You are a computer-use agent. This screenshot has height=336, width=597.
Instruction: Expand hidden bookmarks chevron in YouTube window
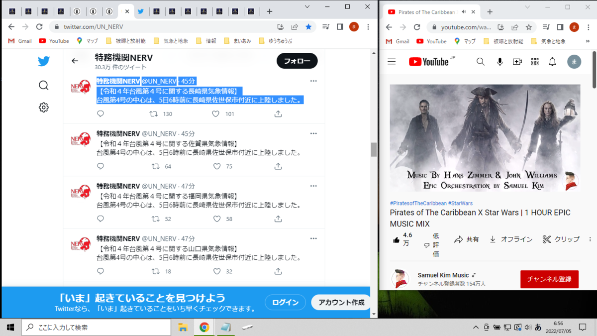589,41
